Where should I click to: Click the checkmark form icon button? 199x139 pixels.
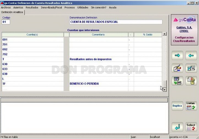coord(191,68)
